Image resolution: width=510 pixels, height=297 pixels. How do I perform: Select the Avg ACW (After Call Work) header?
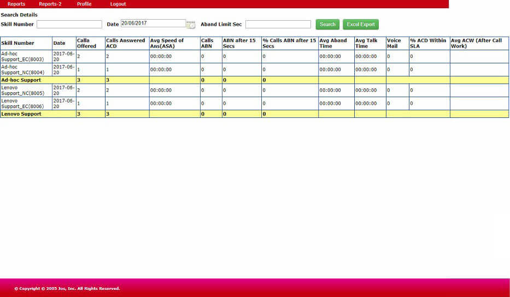[x=479, y=43]
